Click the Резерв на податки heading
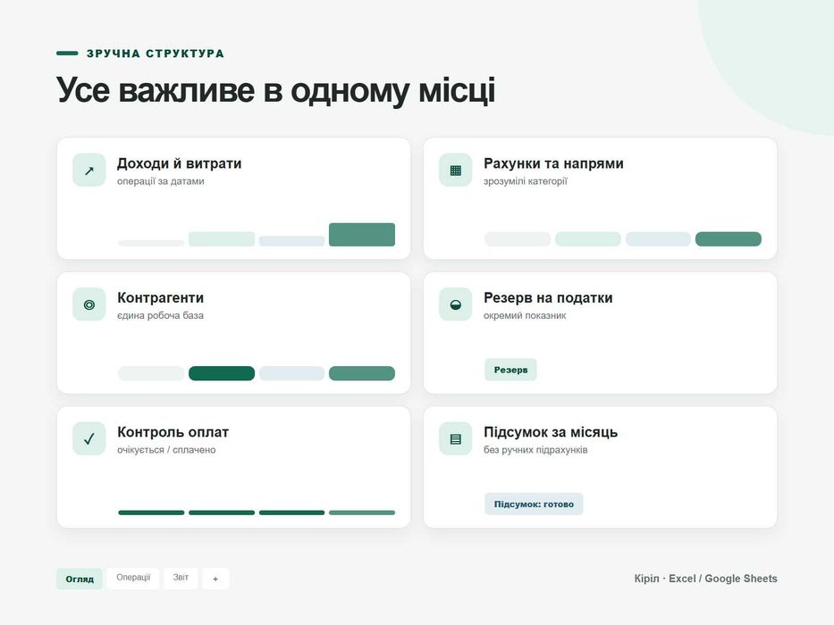 [x=548, y=297]
